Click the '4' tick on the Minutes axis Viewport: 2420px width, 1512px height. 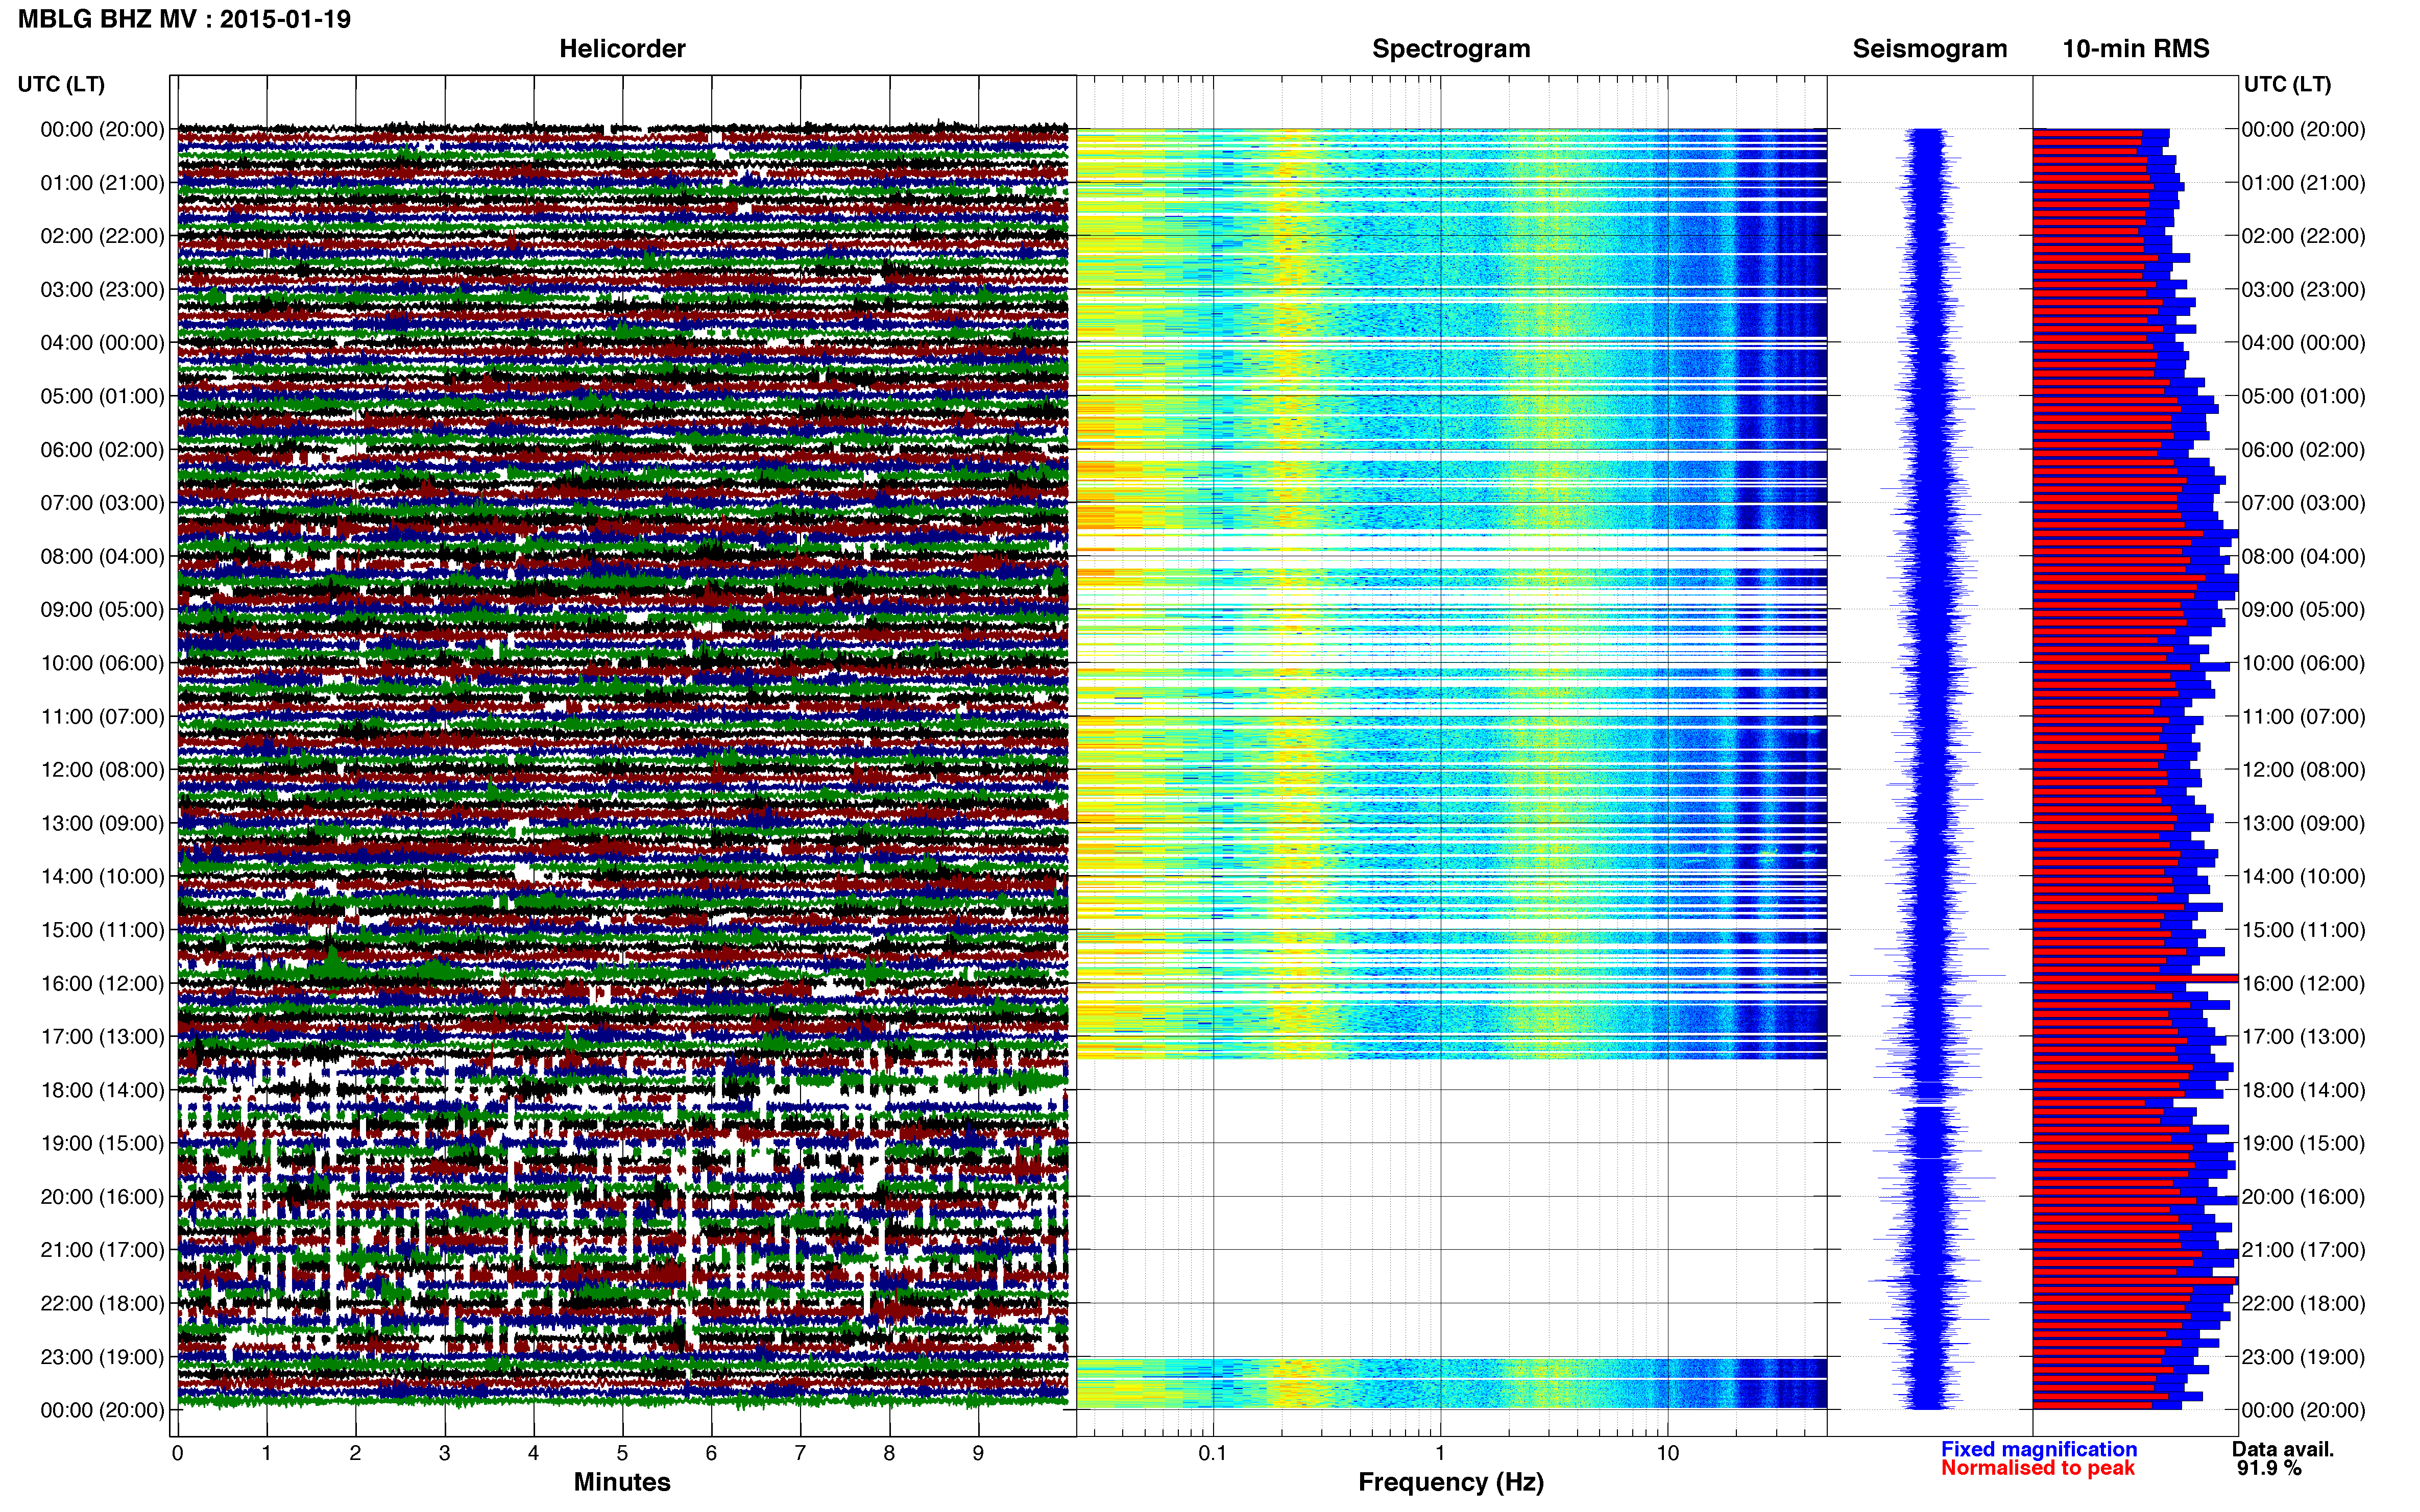point(533,1453)
